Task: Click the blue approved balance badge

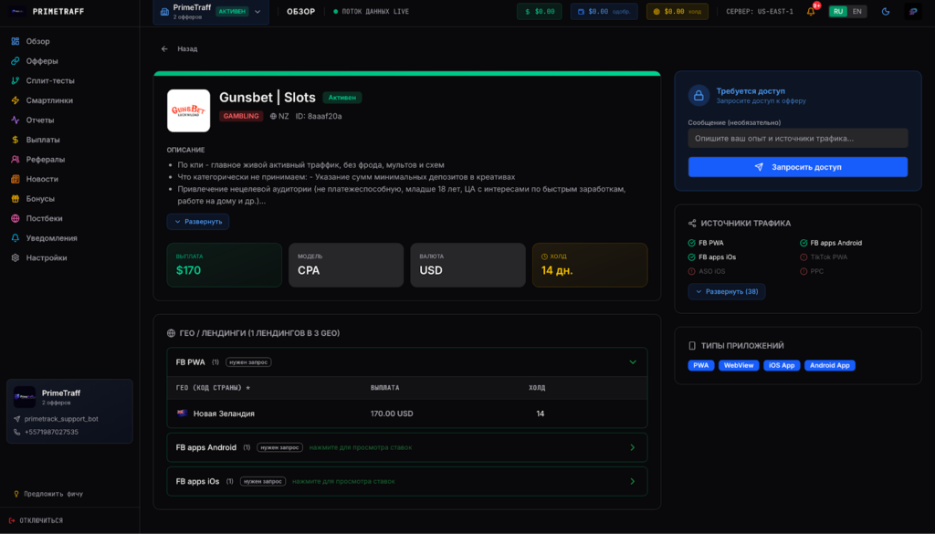Action: point(604,11)
